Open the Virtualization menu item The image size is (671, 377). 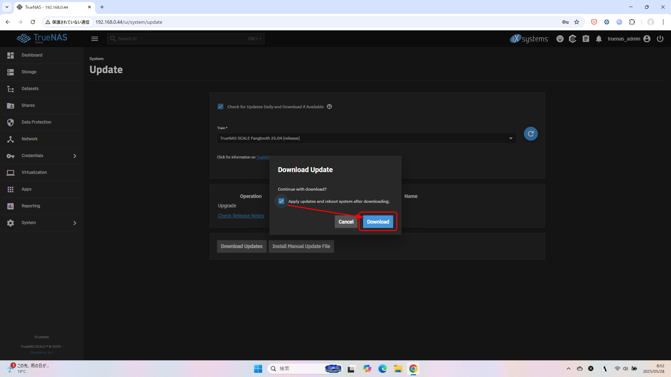42,172
